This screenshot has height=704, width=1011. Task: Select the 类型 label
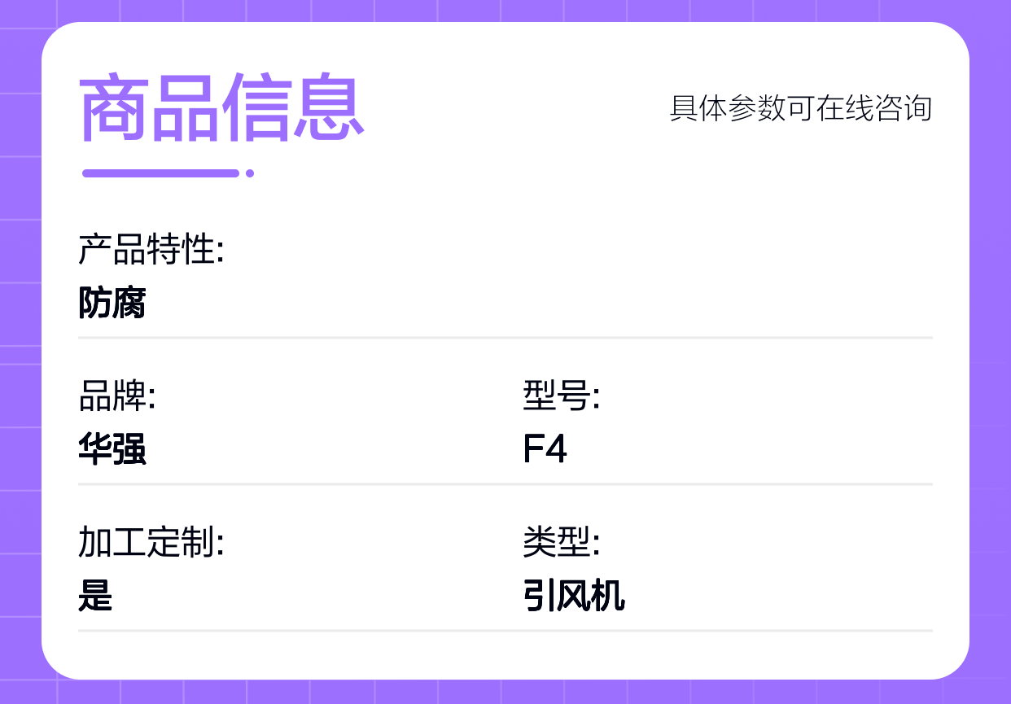click(561, 543)
